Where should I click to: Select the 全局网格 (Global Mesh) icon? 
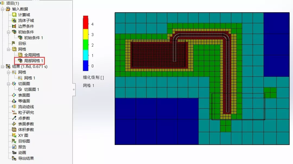(x=20, y=55)
